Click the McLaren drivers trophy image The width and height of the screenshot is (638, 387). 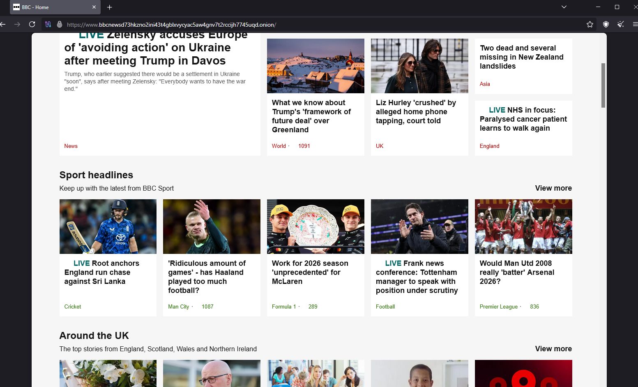coord(316,226)
